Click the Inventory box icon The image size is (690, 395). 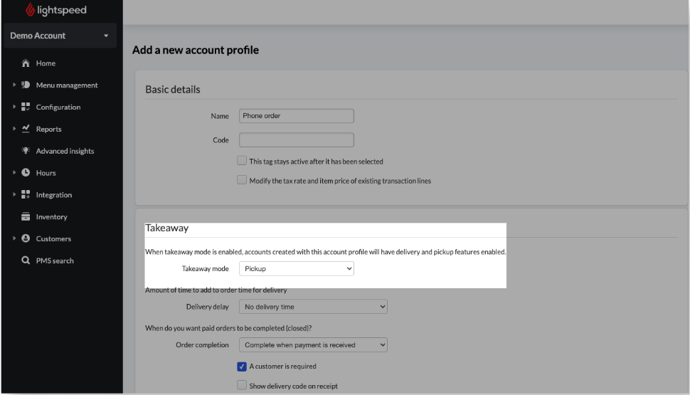point(26,217)
